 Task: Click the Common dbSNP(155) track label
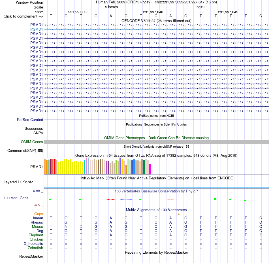(x=25, y=151)
